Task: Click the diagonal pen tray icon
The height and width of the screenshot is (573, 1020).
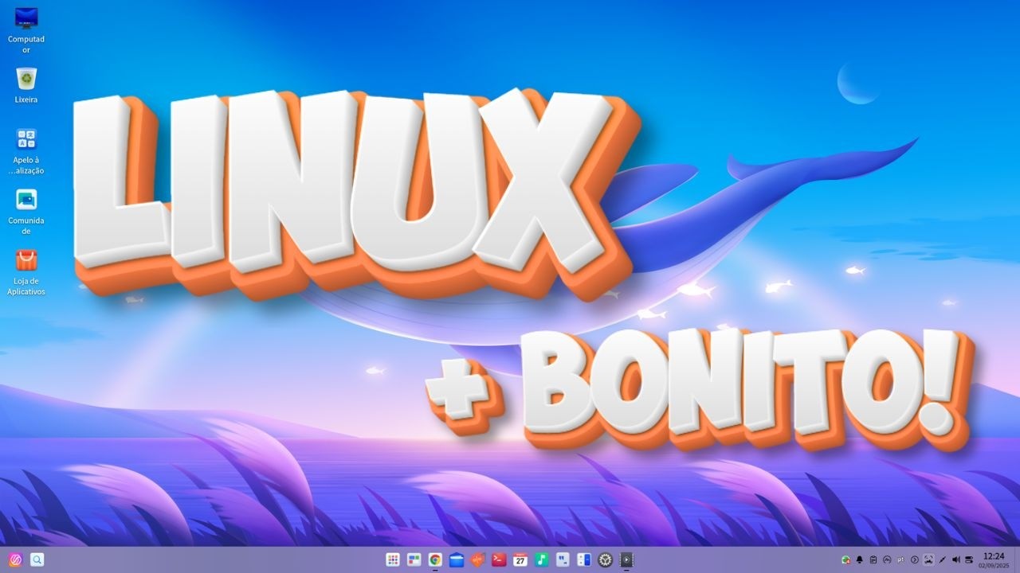Action: pyautogui.click(x=943, y=559)
